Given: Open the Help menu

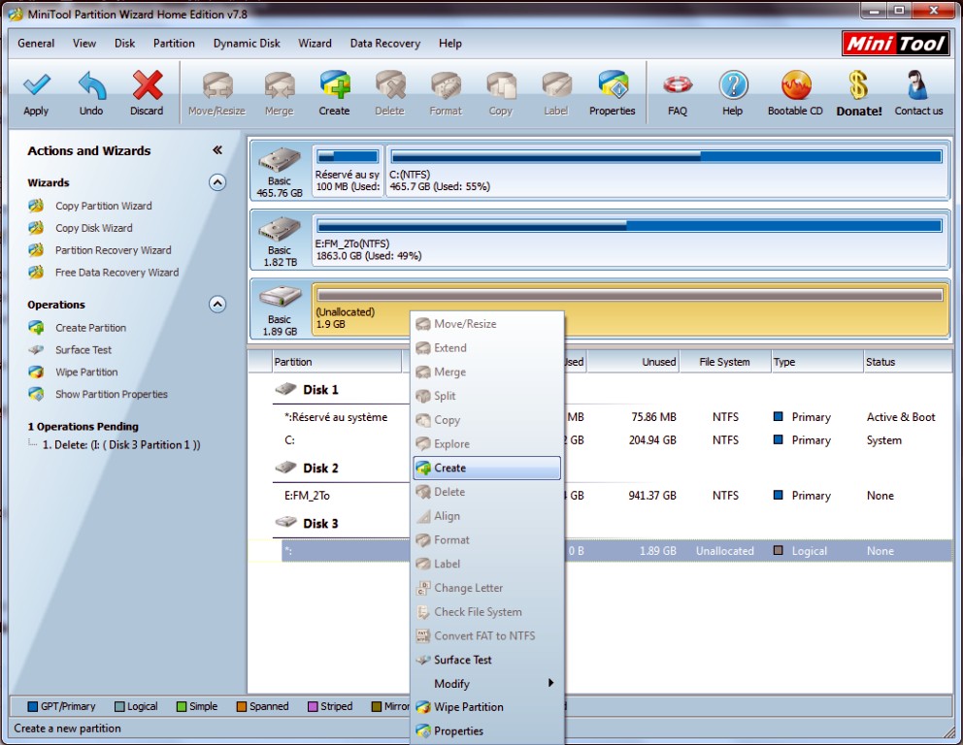Looking at the screenshot, I should (450, 43).
